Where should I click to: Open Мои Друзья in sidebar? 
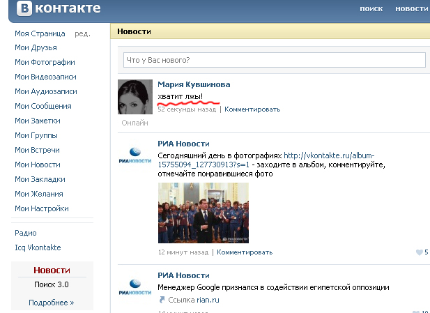coord(36,47)
